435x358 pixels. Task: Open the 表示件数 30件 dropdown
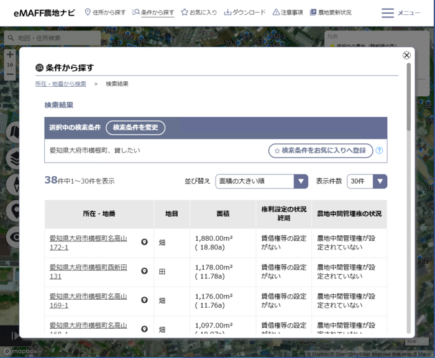pyautogui.click(x=367, y=181)
